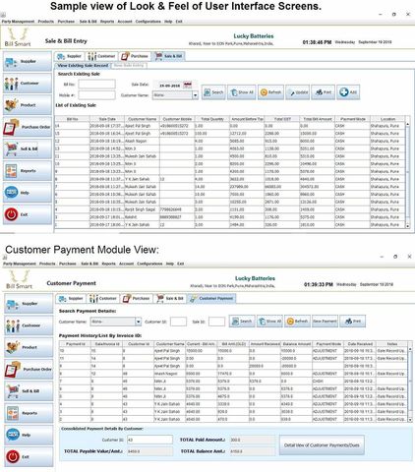Open Purchase menu in Customer Payment screen
The image size is (415, 472).
68,264
